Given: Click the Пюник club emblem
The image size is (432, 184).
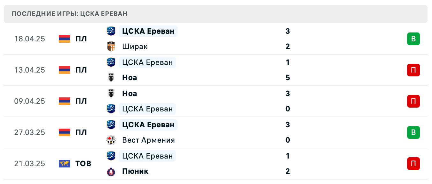Looking at the screenshot, I should (x=111, y=171).
